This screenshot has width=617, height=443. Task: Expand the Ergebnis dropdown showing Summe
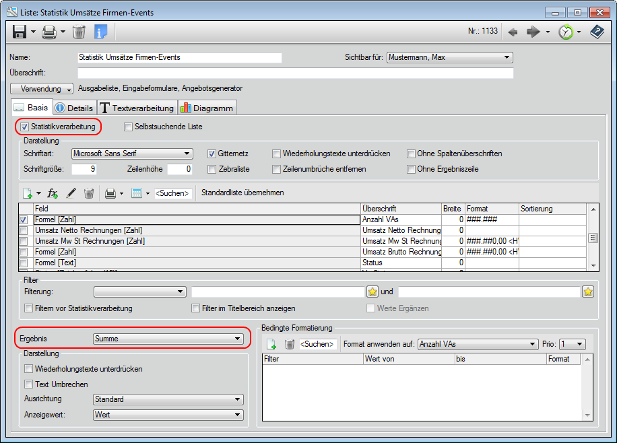point(168,339)
